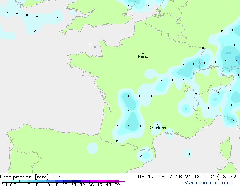Viewport: 240px width, 186px height.
Task: Click the over-50 arrow tip of legend
Action: 120,181
